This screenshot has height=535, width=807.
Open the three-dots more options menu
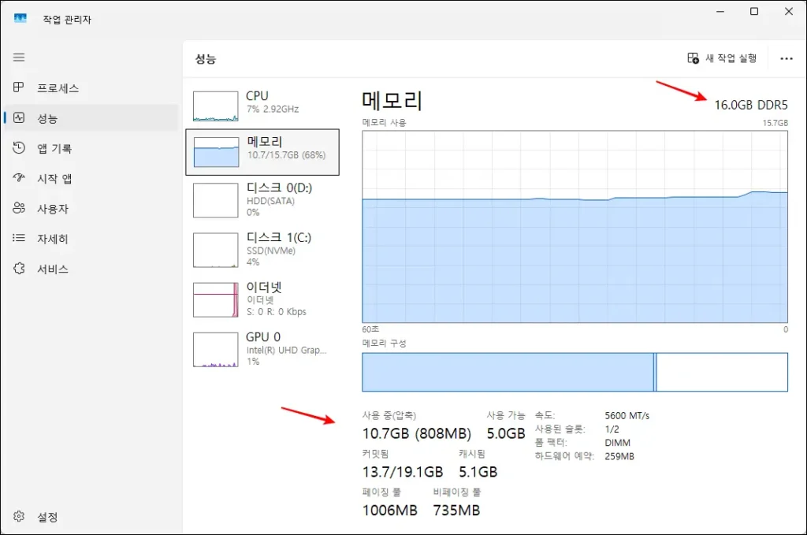pos(787,58)
